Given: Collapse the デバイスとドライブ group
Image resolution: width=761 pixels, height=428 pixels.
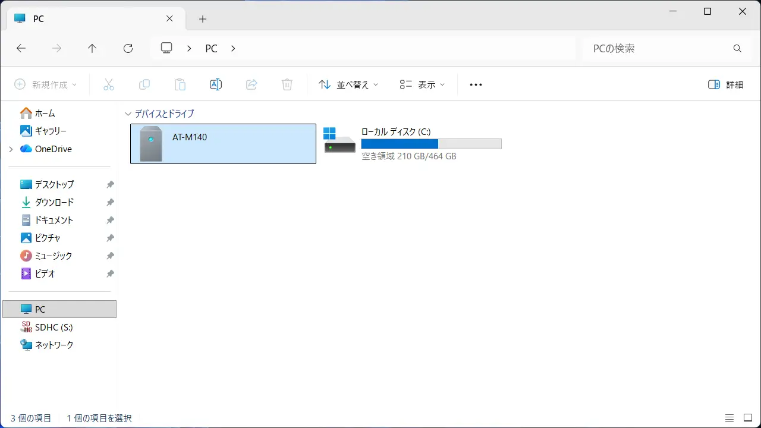Looking at the screenshot, I should coord(127,114).
